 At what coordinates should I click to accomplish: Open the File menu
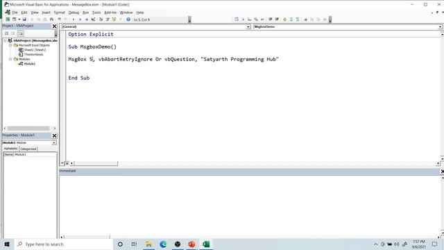15,12
